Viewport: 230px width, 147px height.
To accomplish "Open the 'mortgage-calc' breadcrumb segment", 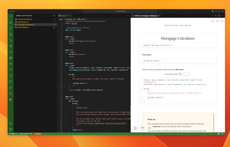I will coord(70,19).
